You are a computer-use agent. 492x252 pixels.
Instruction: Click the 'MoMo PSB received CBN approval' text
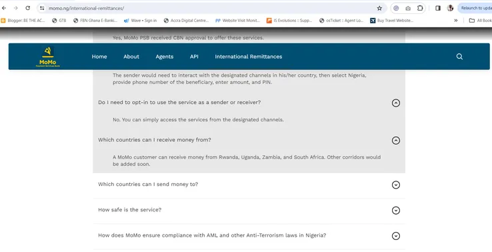188,37
